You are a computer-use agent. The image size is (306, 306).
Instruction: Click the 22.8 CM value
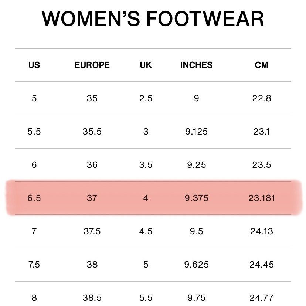point(262,98)
